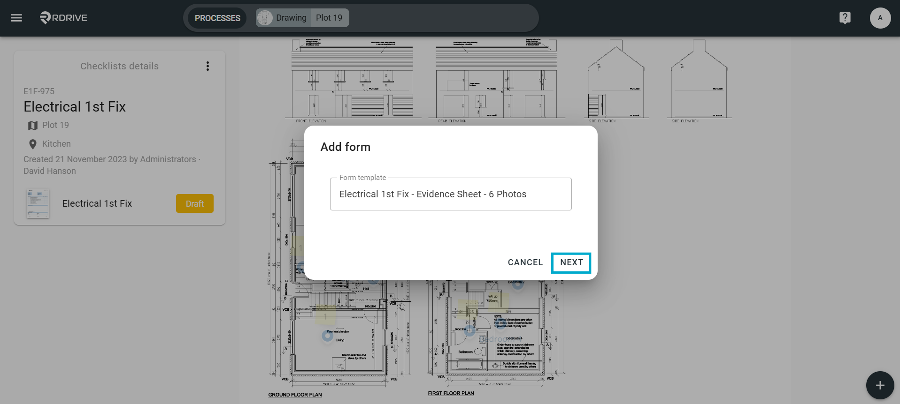This screenshot has width=900, height=404.
Task: Open the Form template dropdown
Action: pyautogui.click(x=451, y=194)
